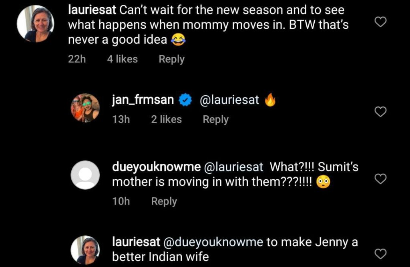This screenshot has height=267, width=410.
Task: Tap the @dueyouknowme mention in the last reply
Action: pos(213,242)
